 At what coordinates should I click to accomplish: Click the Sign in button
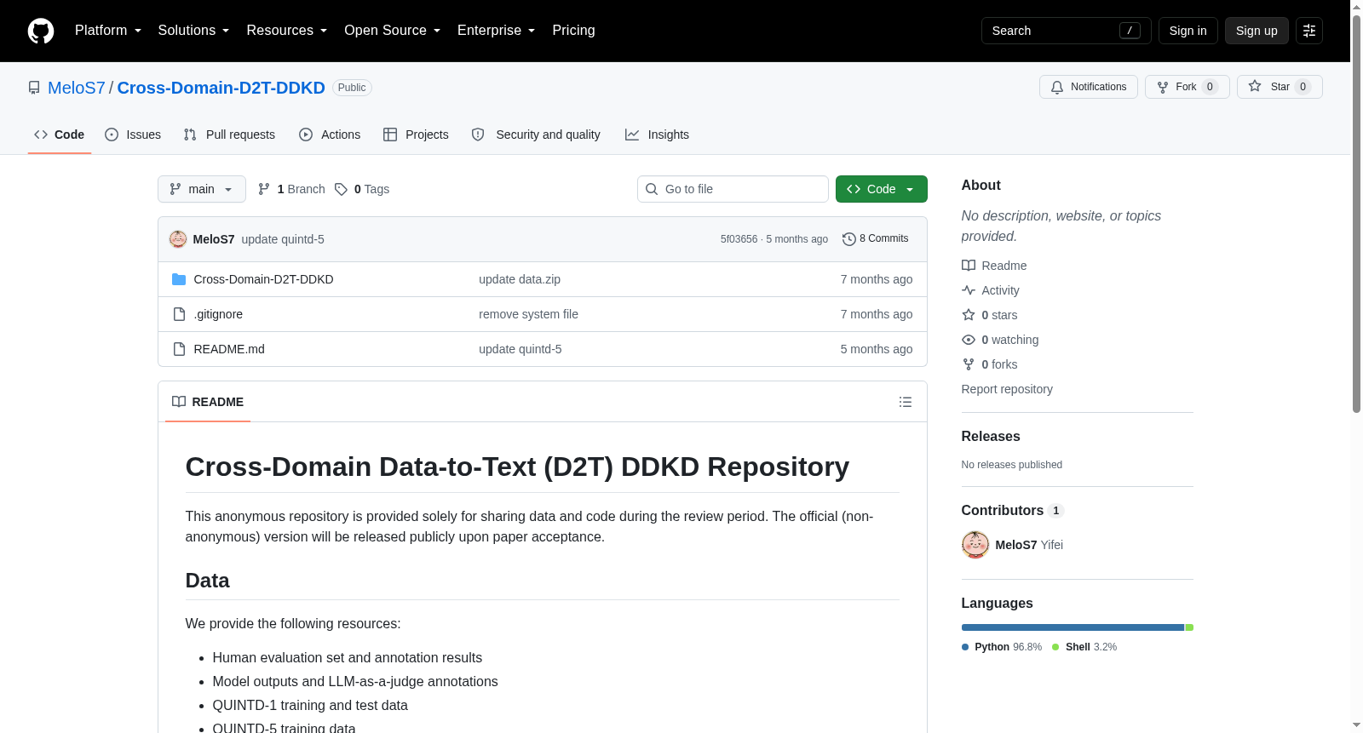(1188, 31)
